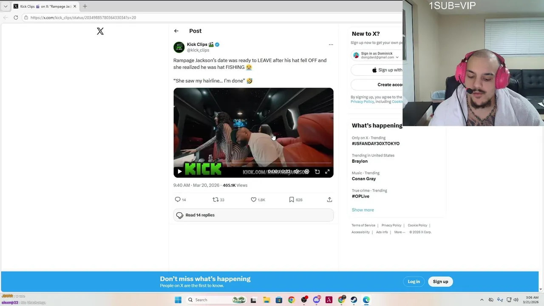Repost the post with 33 reposts
The width and height of the screenshot is (544, 306).
pyautogui.click(x=215, y=199)
